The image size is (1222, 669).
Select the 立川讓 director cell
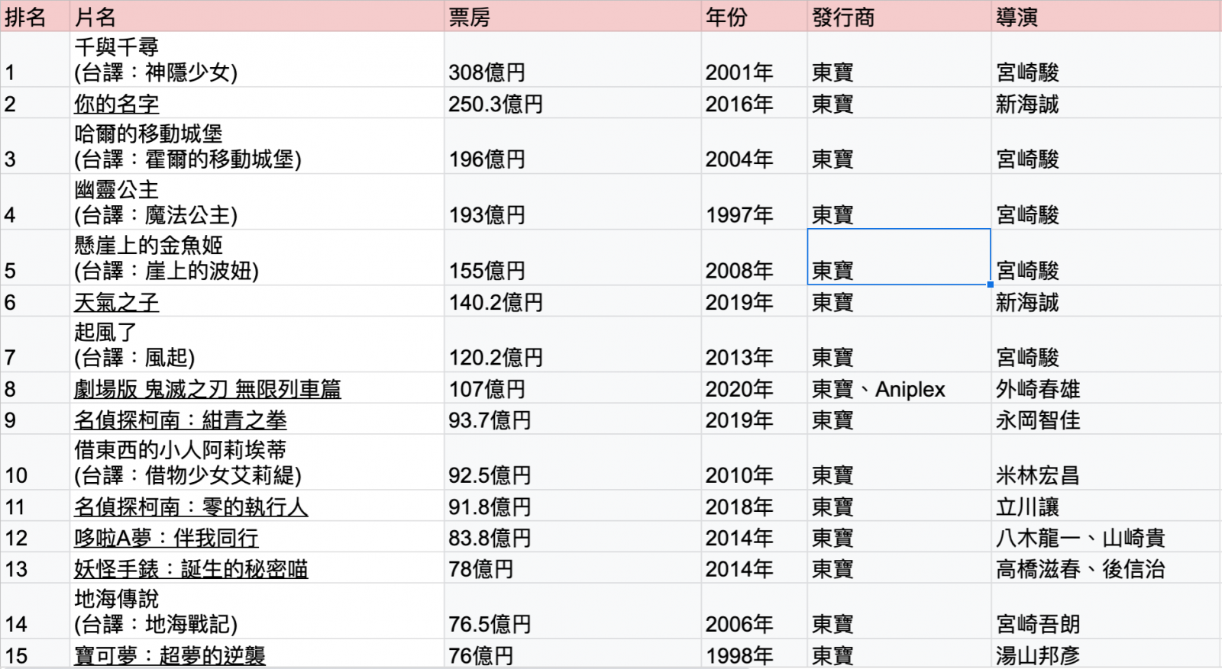click(x=1107, y=506)
